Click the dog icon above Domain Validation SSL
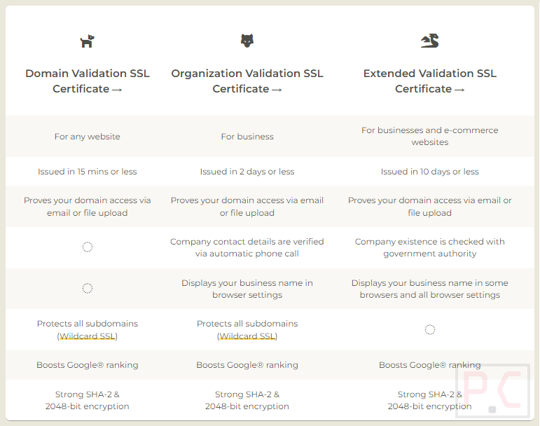 [x=87, y=42]
